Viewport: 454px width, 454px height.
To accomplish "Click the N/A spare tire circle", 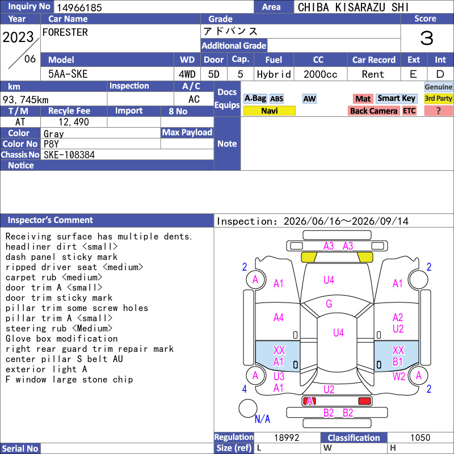I will click(248, 408).
